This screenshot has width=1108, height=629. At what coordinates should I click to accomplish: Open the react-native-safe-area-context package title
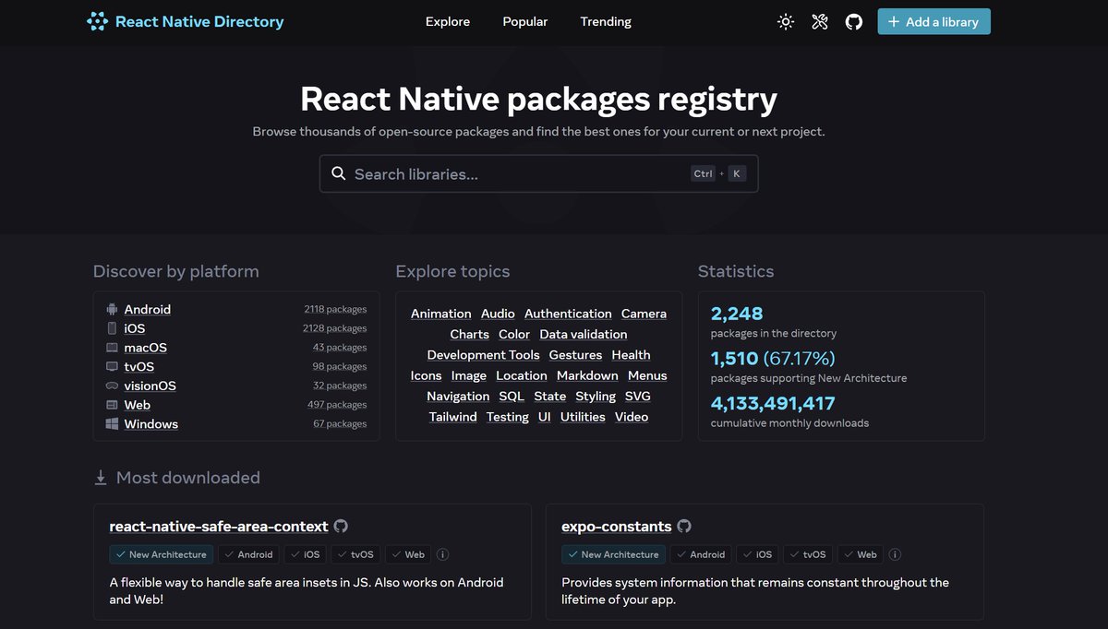pyautogui.click(x=219, y=527)
